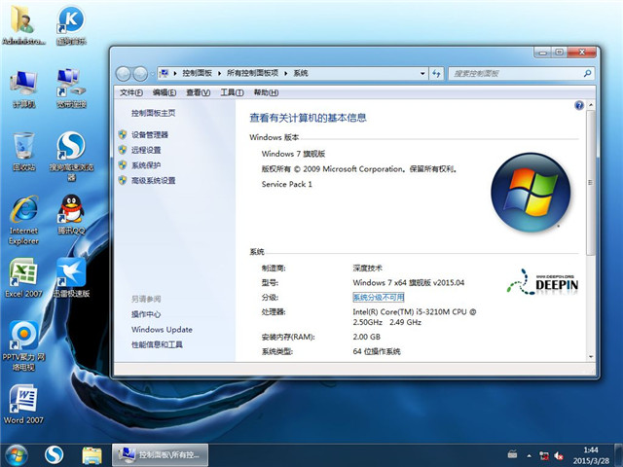Click the '查看有关计算机的基本信息' heading
This screenshot has height=467, width=623.
(308, 118)
